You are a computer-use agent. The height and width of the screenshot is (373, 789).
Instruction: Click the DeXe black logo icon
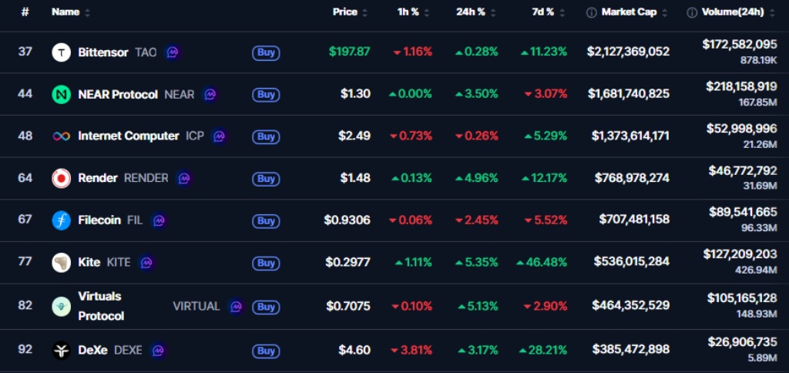(61, 351)
